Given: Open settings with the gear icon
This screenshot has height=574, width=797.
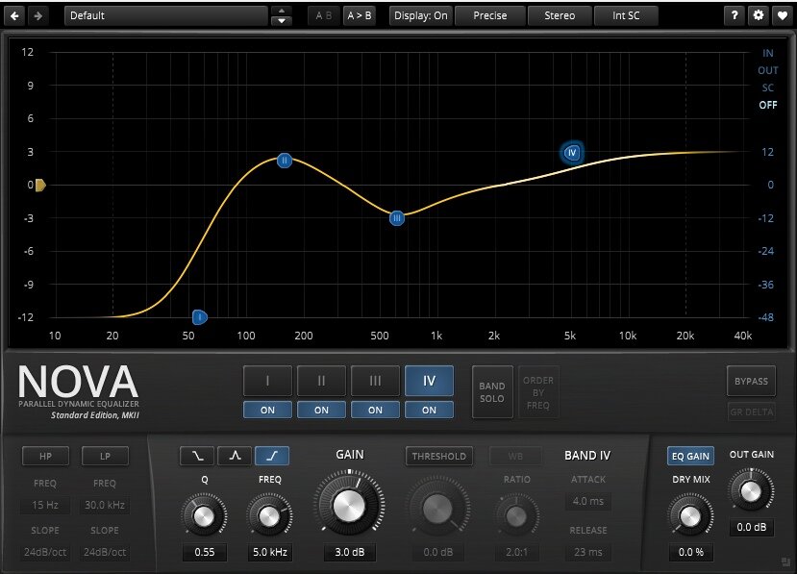Looking at the screenshot, I should click(x=759, y=15).
